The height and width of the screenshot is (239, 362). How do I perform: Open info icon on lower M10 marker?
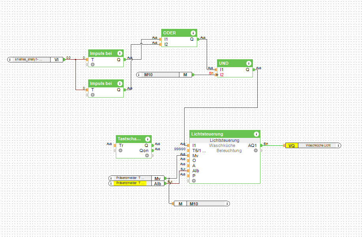coord(227,203)
